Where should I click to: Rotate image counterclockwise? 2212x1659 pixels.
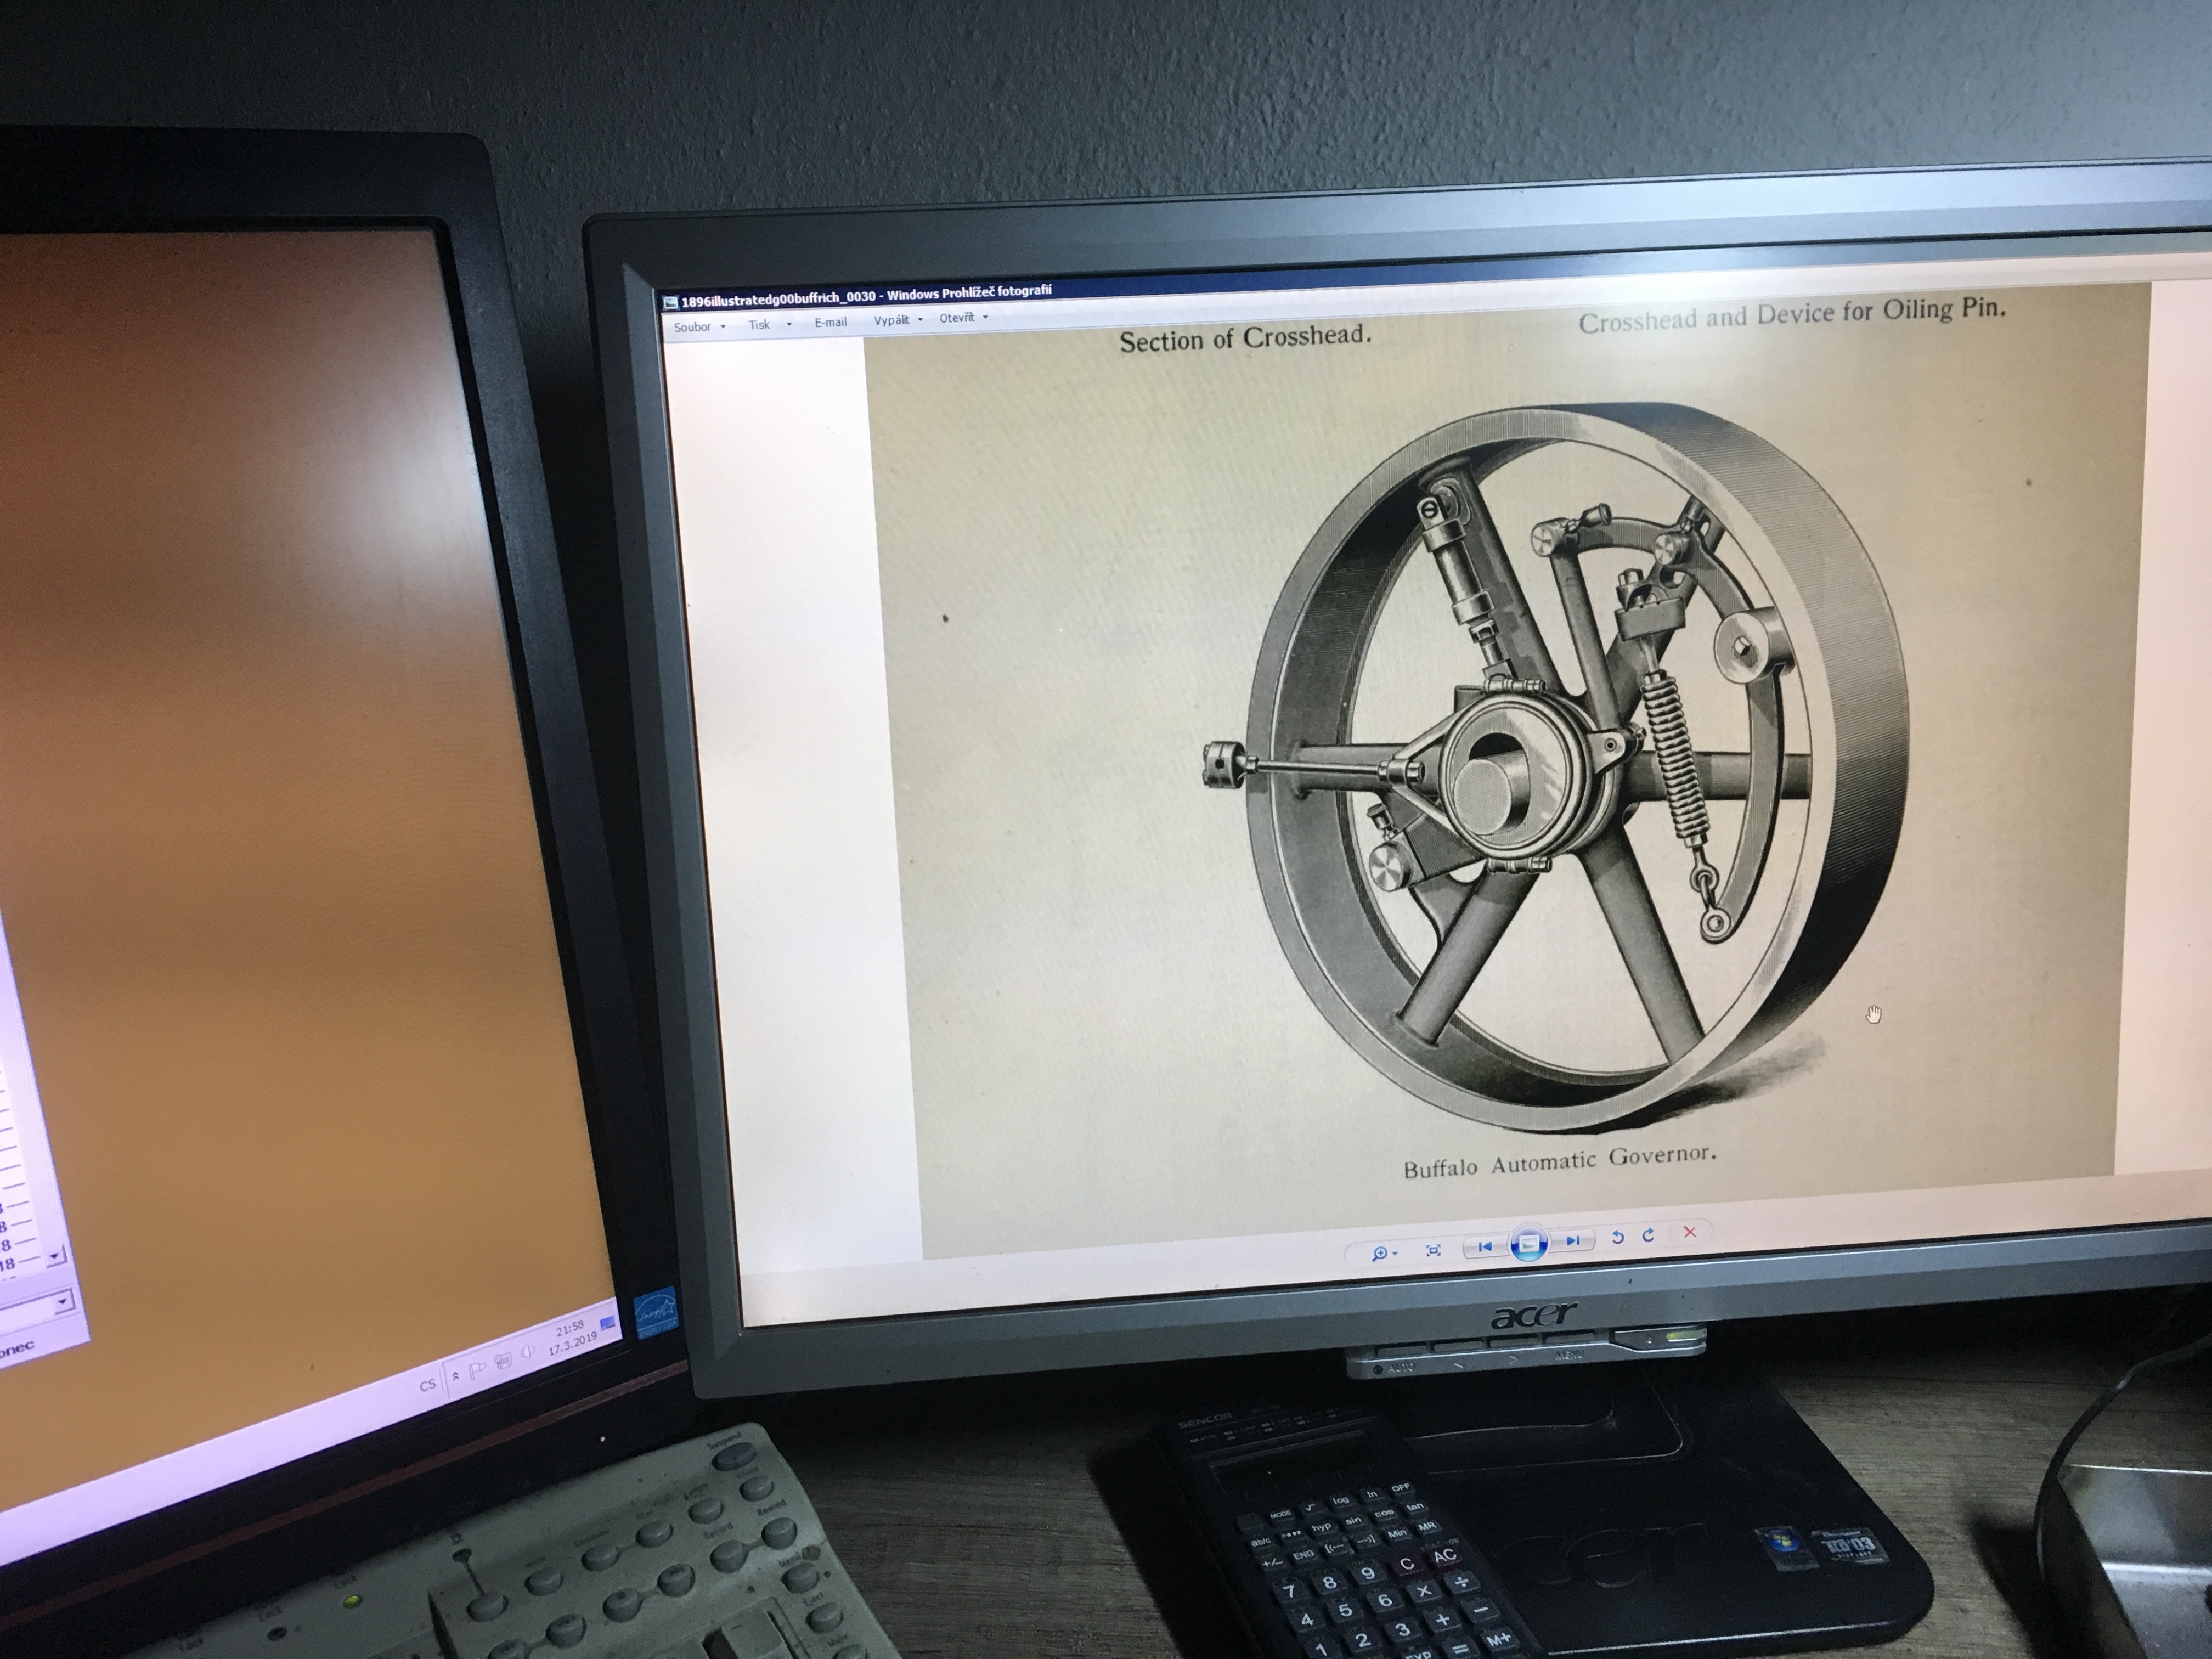click(1617, 1237)
